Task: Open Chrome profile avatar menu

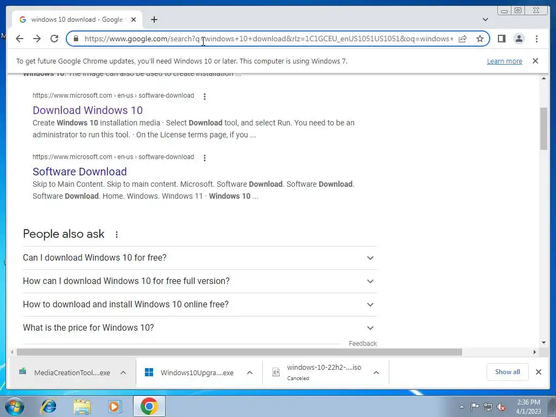Action: coord(519,39)
